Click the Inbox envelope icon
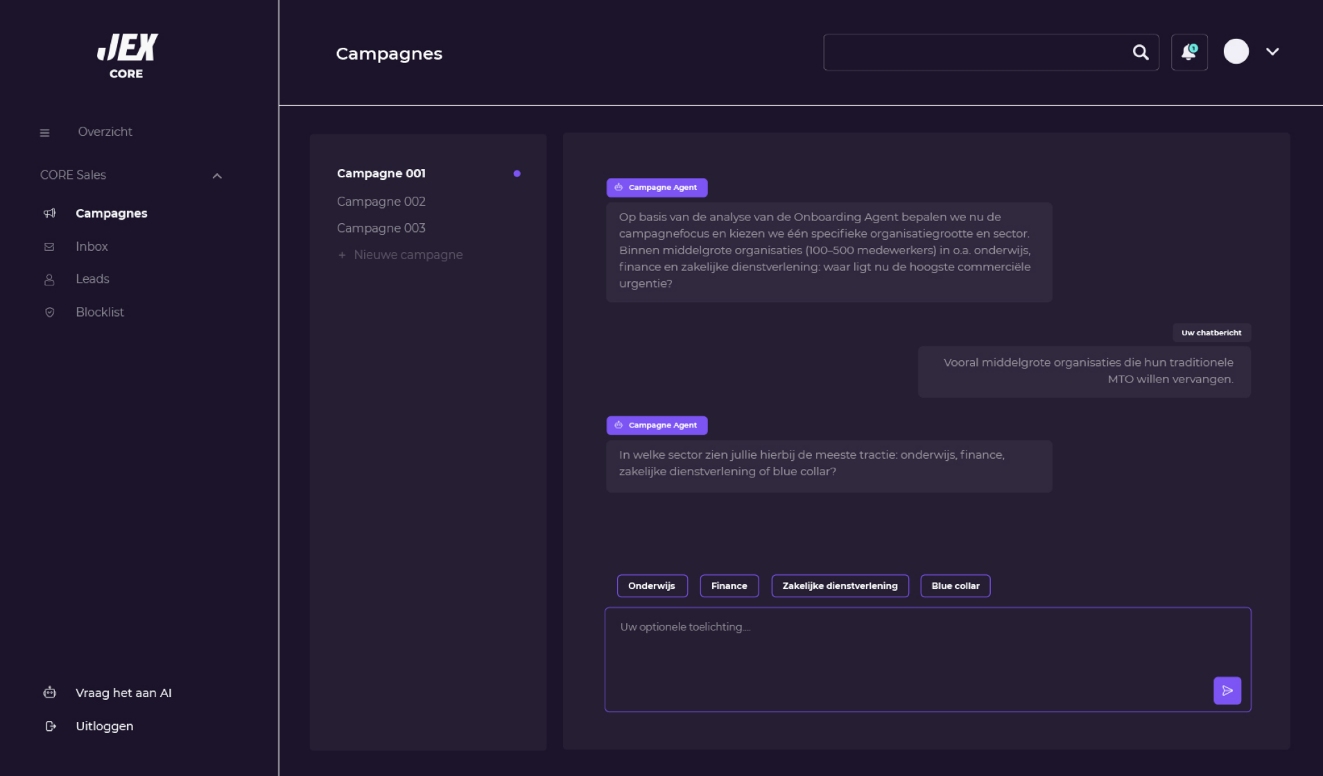This screenshot has height=776, width=1323. (x=49, y=247)
